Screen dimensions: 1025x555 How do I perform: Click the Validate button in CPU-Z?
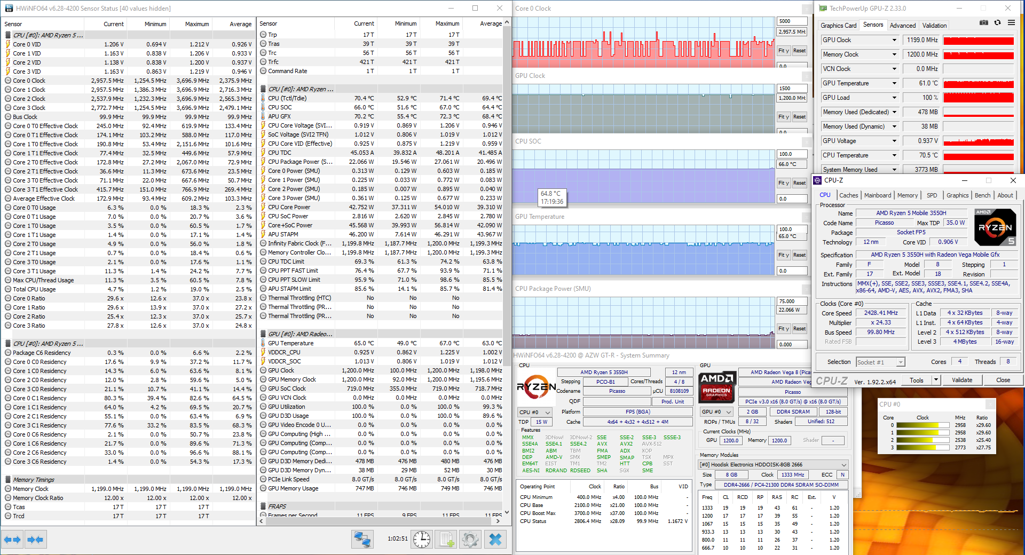(x=962, y=380)
